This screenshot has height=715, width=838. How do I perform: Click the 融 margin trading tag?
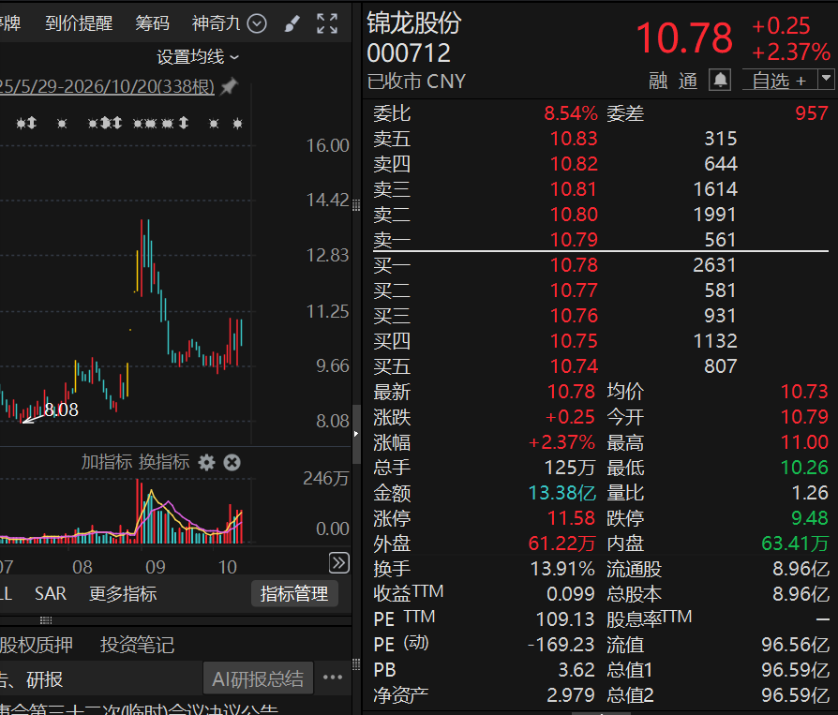658,82
